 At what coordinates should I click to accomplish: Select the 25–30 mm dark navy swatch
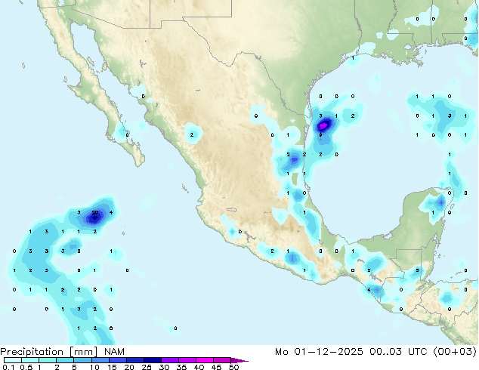pos(152,360)
